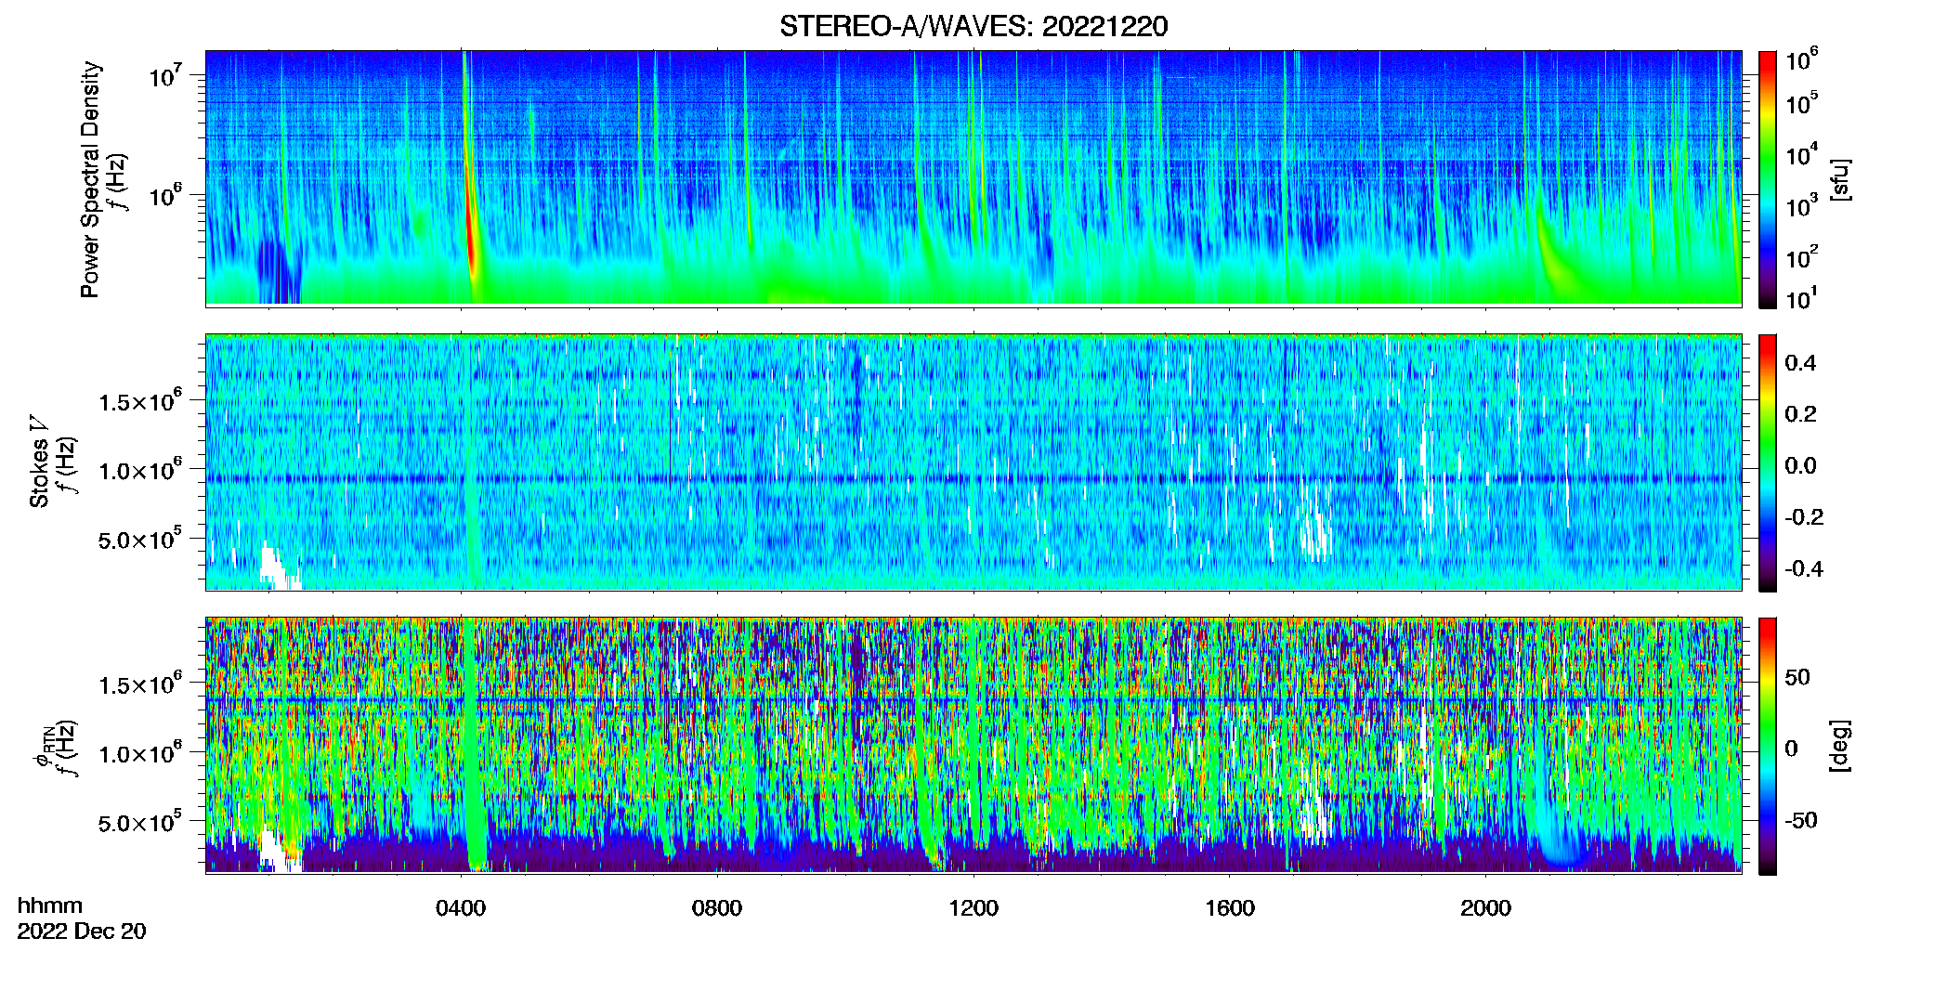
Task: Select the "2000" time tick label
Action: coord(1485,907)
